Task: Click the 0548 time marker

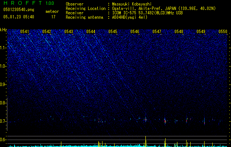Action: [x=179, y=32]
